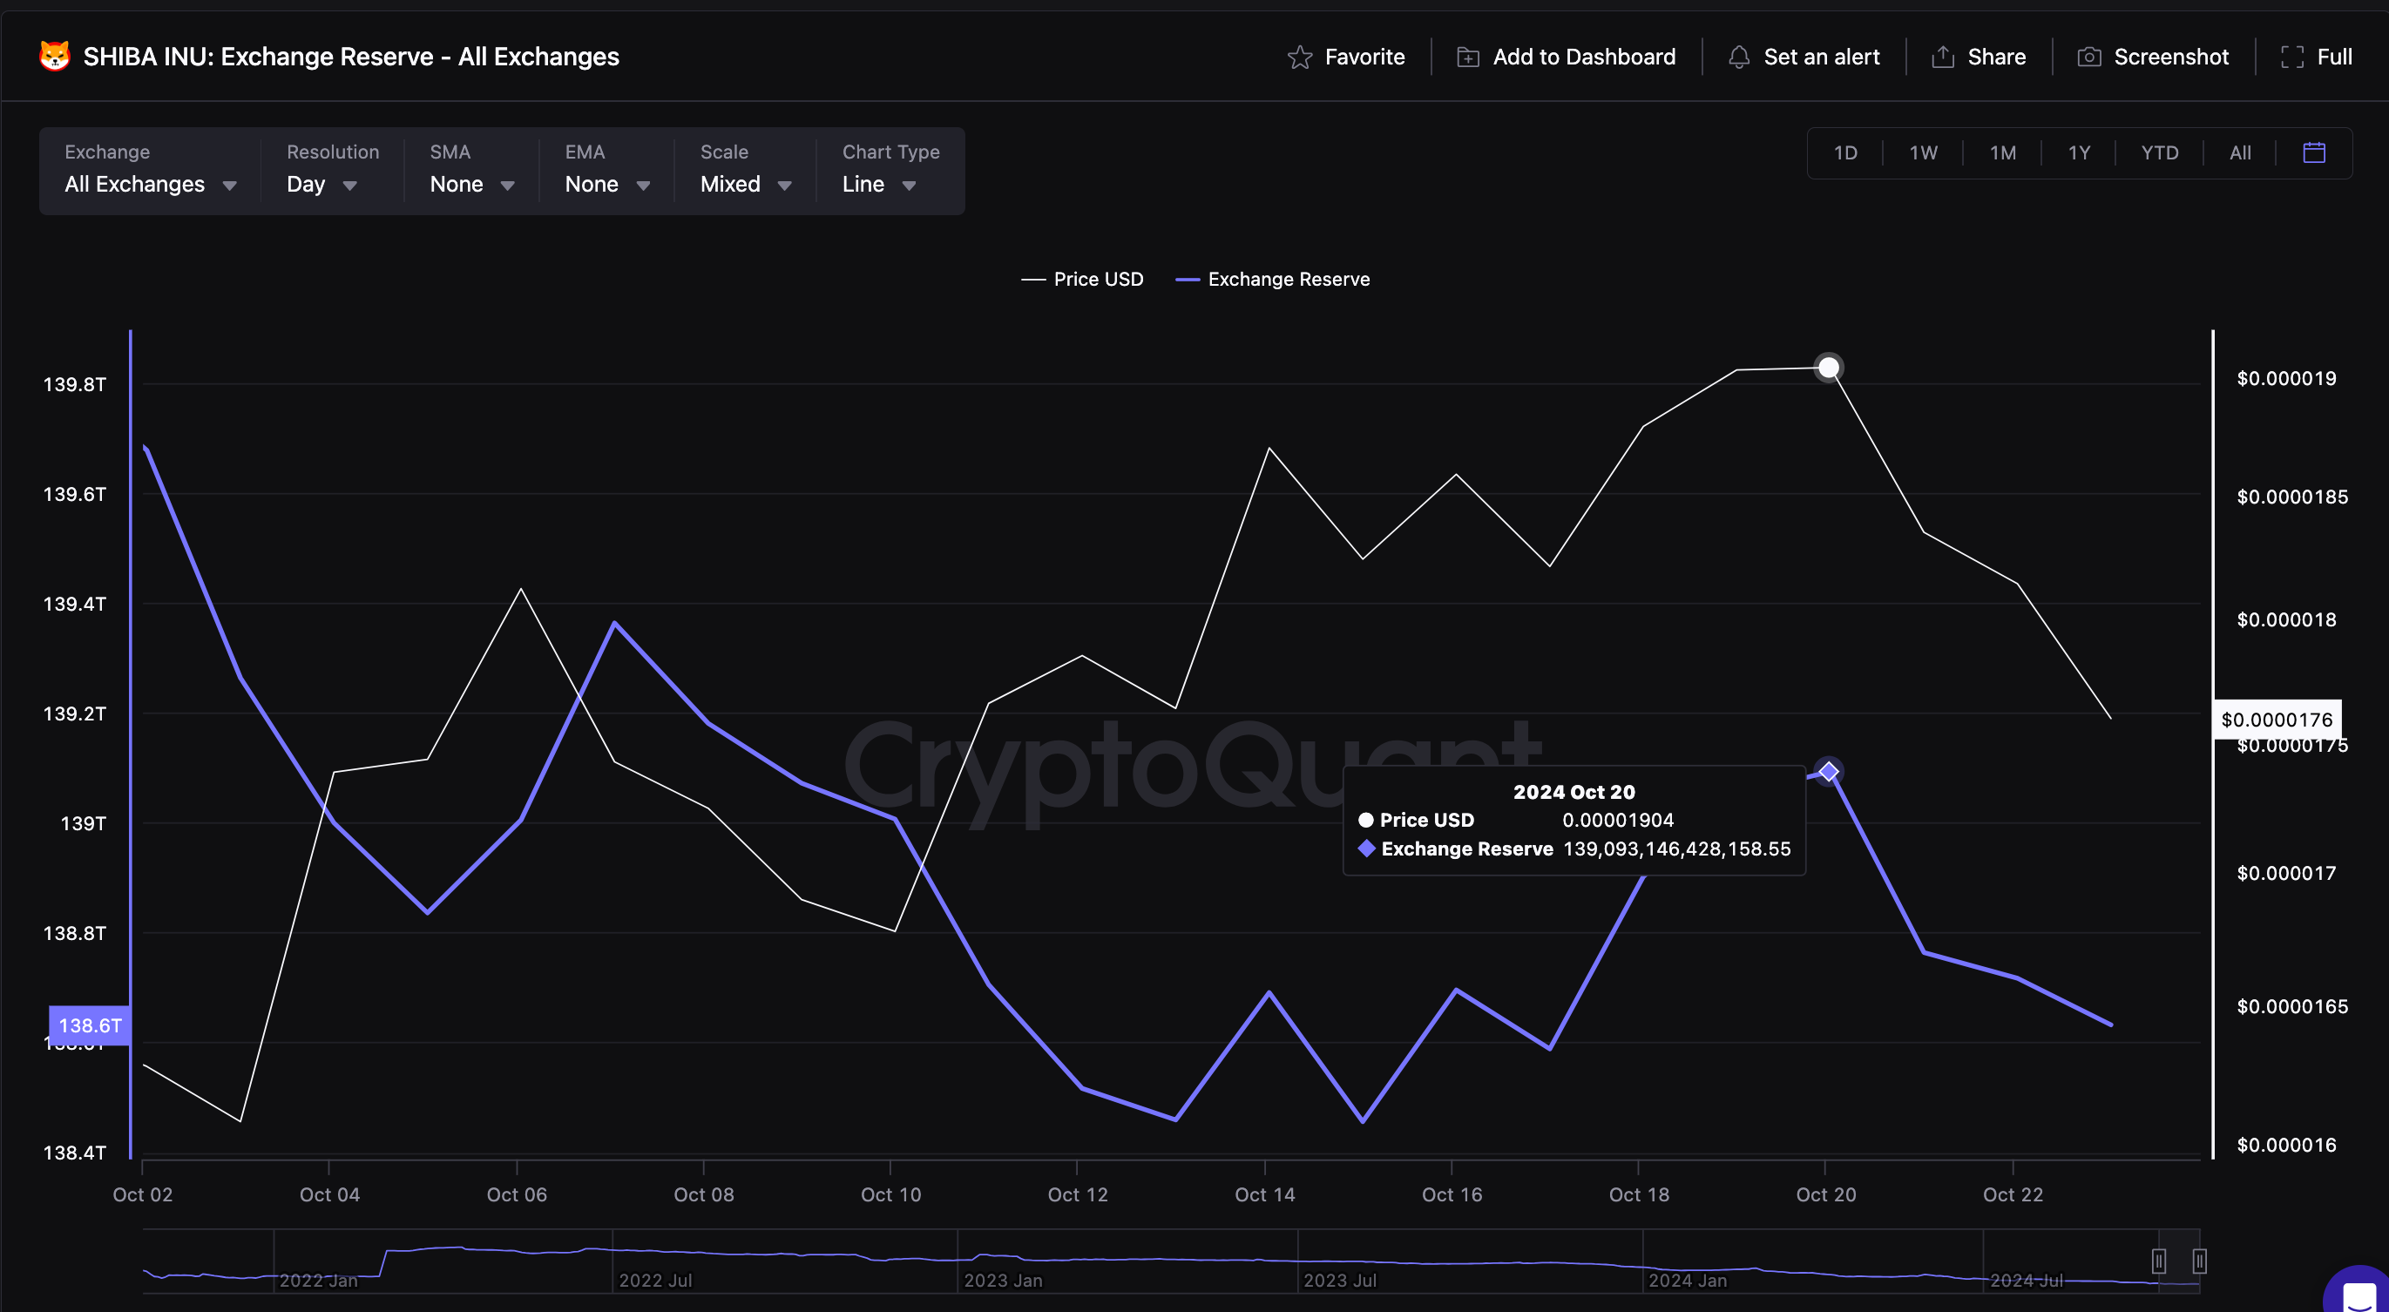
Task: Click the Shiba Inu coin logo icon
Action: (x=55, y=57)
